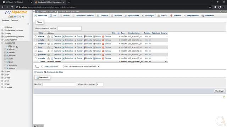Check the cliente table checkbox
The image size is (227, 127).
point(35,36)
